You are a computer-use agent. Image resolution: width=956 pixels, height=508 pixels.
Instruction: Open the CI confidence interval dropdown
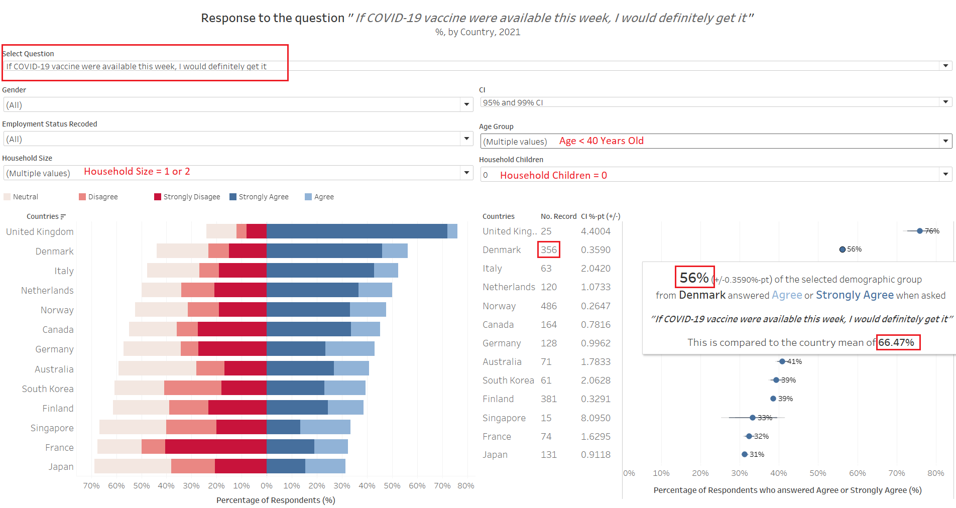click(945, 102)
